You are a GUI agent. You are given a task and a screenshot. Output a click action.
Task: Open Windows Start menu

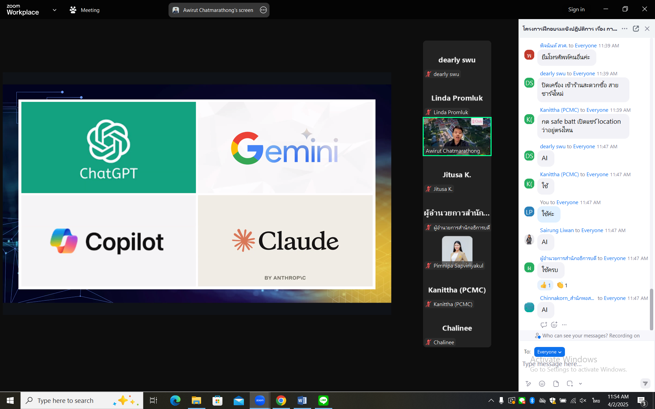(x=10, y=400)
